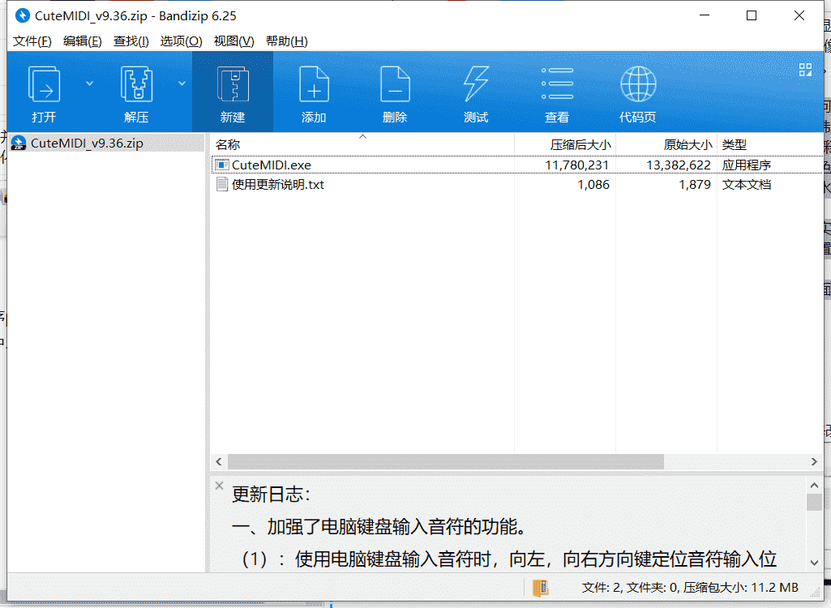This screenshot has width=831, height=608.
Task: Click the archive icon in the status bar
Action: click(541, 588)
